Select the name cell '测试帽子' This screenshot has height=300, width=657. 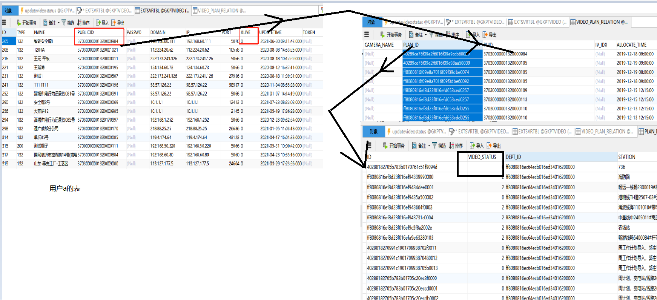pos(41,146)
